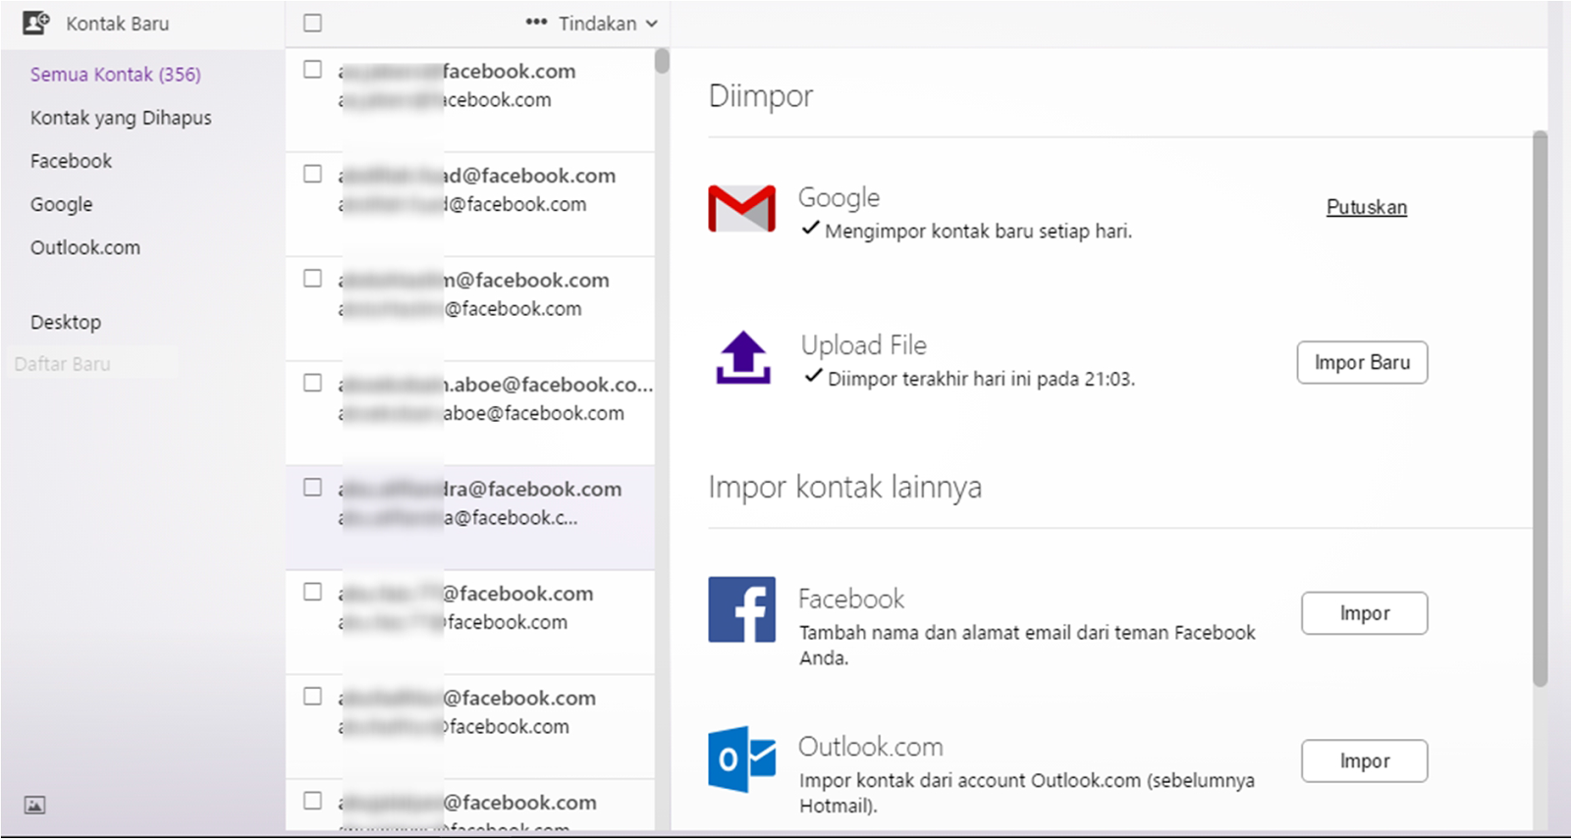1571x839 pixels.
Task: Click 'Impor kontak dari account Outlook.com' description
Action: [x=1026, y=793]
